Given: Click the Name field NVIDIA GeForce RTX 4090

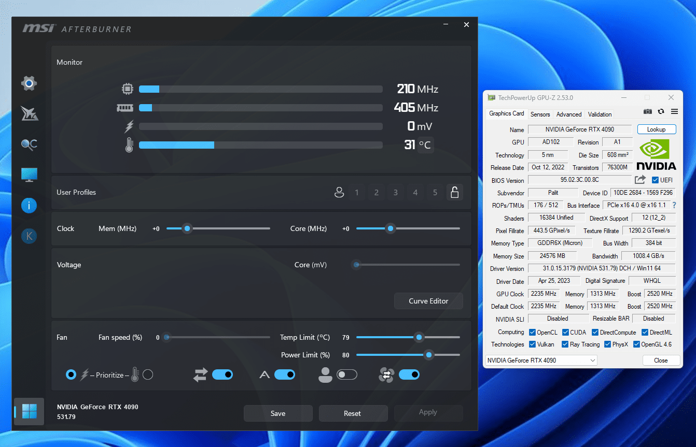Looking at the screenshot, I should point(580,129).
